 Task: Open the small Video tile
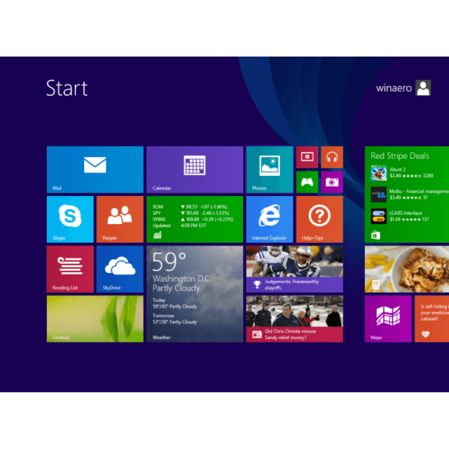307,157
